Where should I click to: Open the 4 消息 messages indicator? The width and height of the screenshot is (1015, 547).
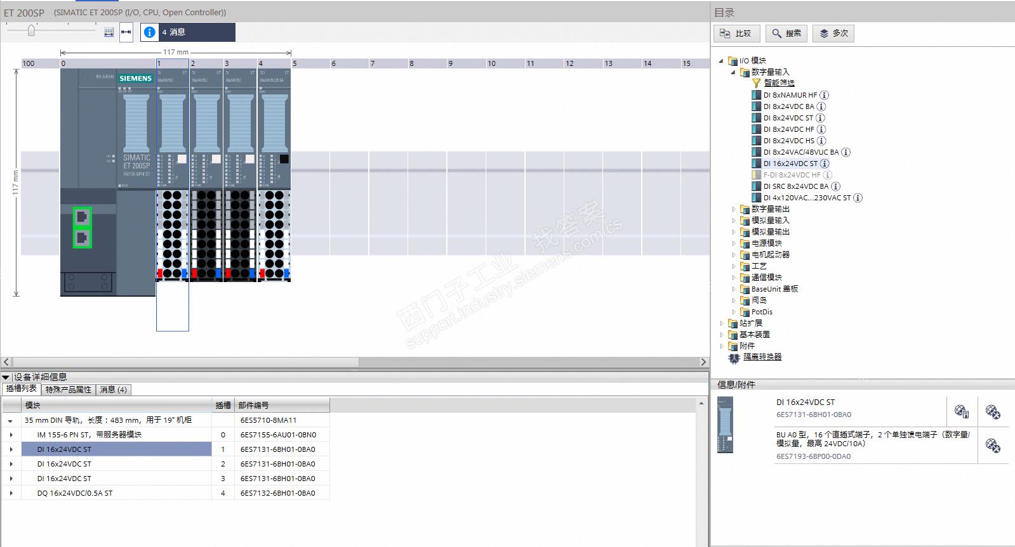(x=188, y=32)
